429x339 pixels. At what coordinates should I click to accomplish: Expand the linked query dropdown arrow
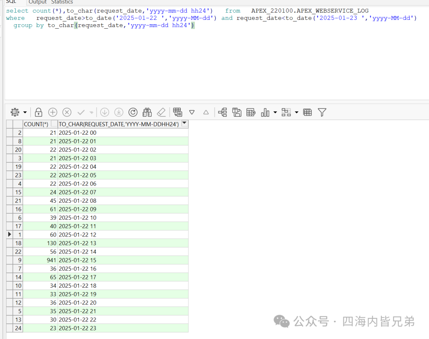297,112
